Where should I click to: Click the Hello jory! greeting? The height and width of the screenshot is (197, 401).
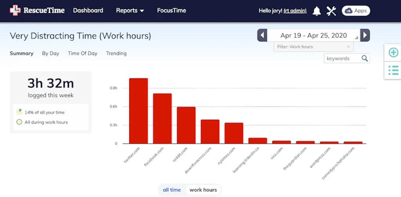coord(270,11)
